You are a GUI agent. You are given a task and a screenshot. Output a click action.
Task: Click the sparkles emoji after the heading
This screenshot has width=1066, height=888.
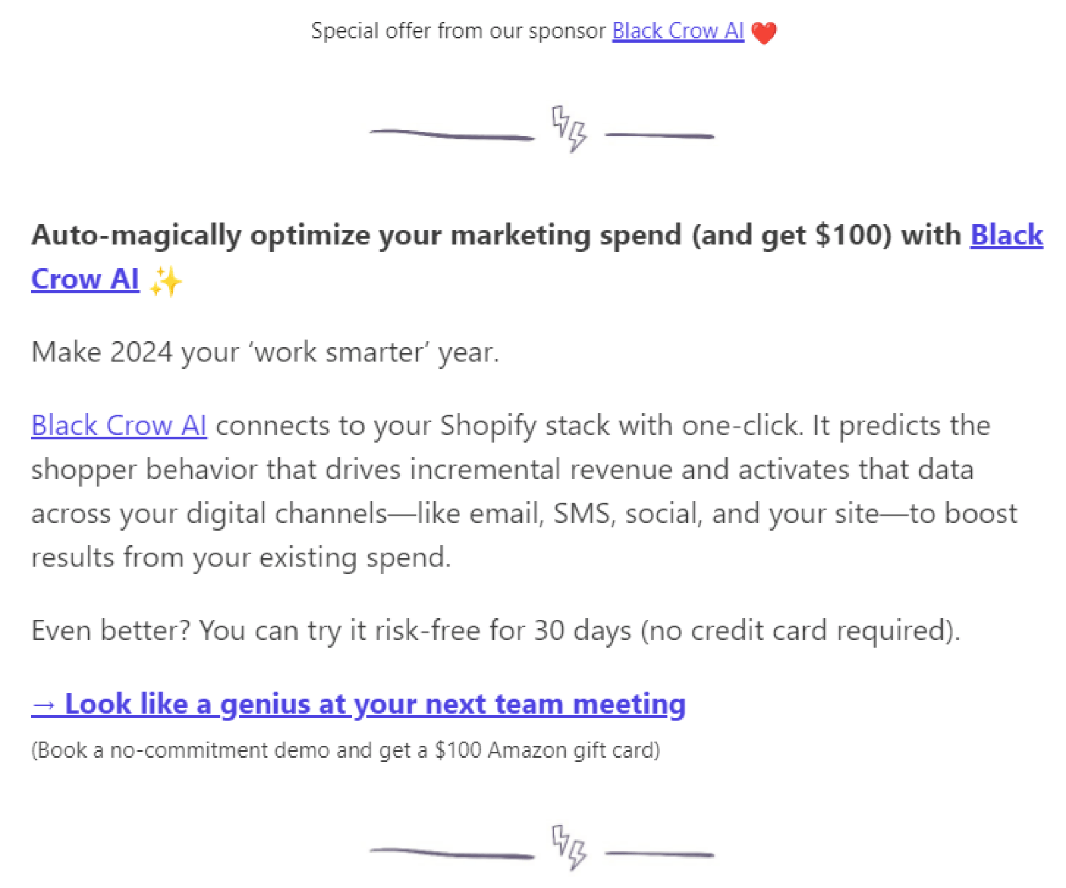pyautogui.click(x=165, y=281)
